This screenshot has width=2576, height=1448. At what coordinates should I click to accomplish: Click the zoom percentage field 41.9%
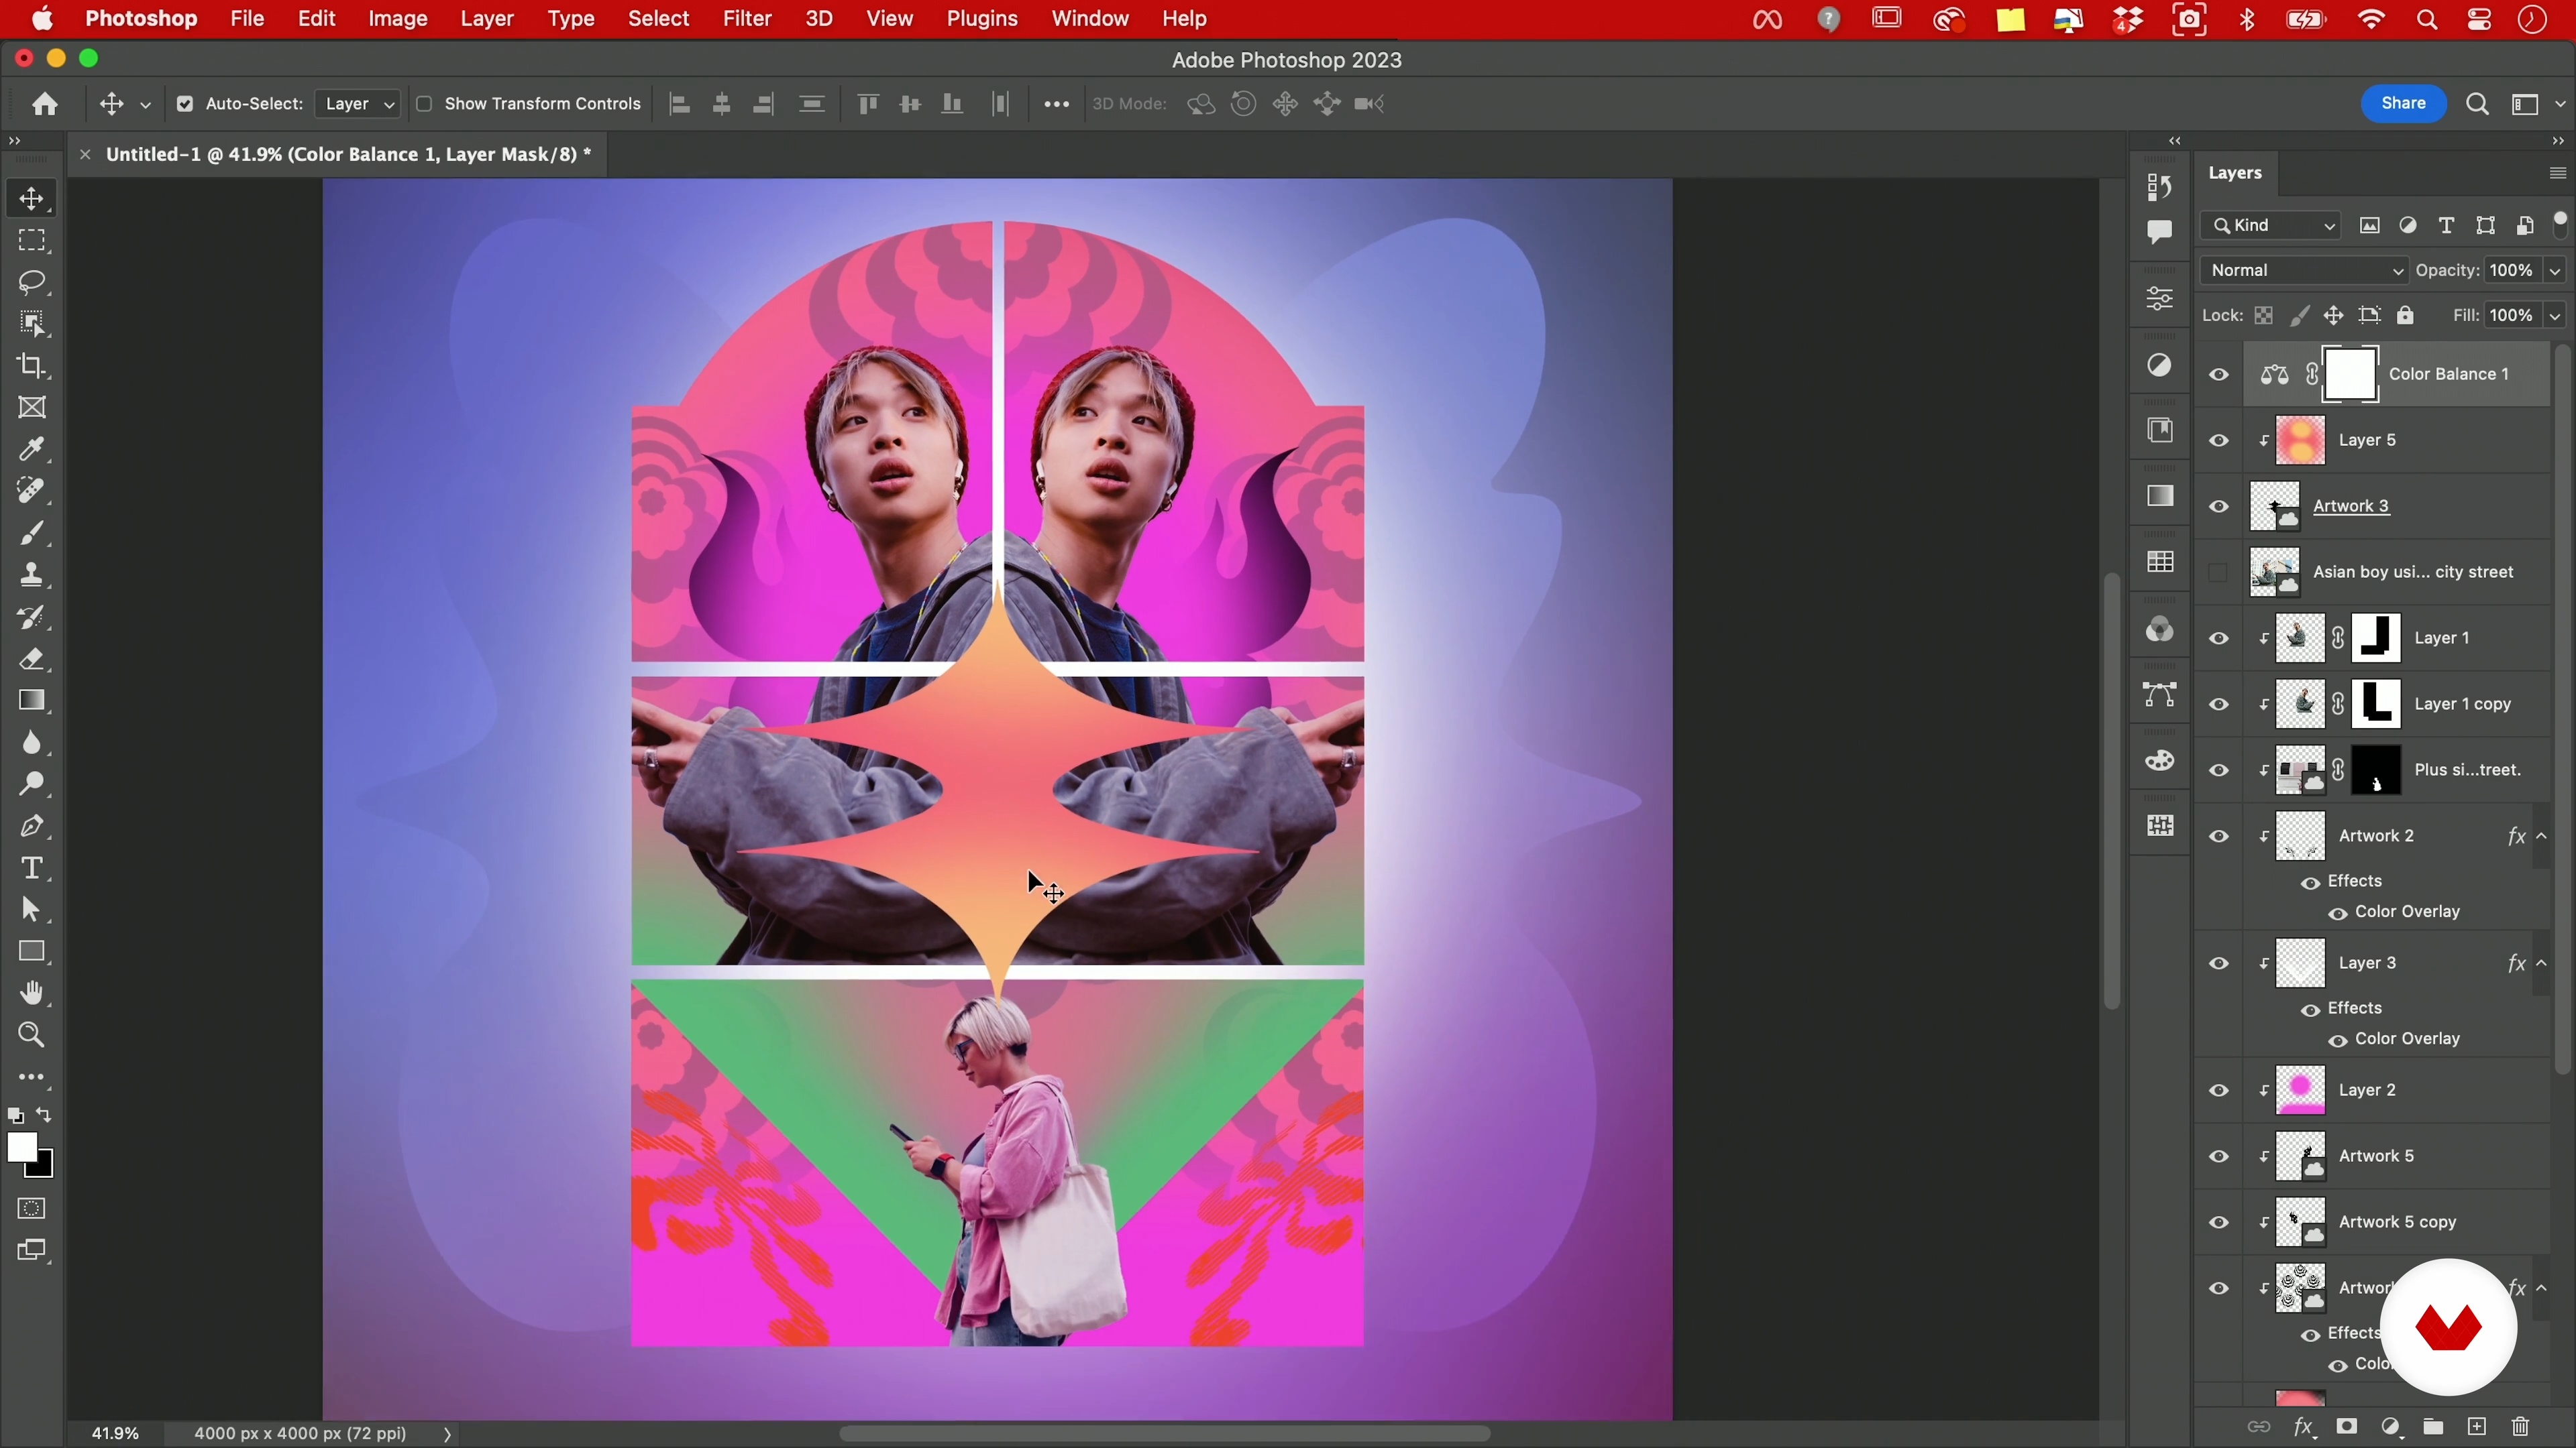click(115, 1434)
